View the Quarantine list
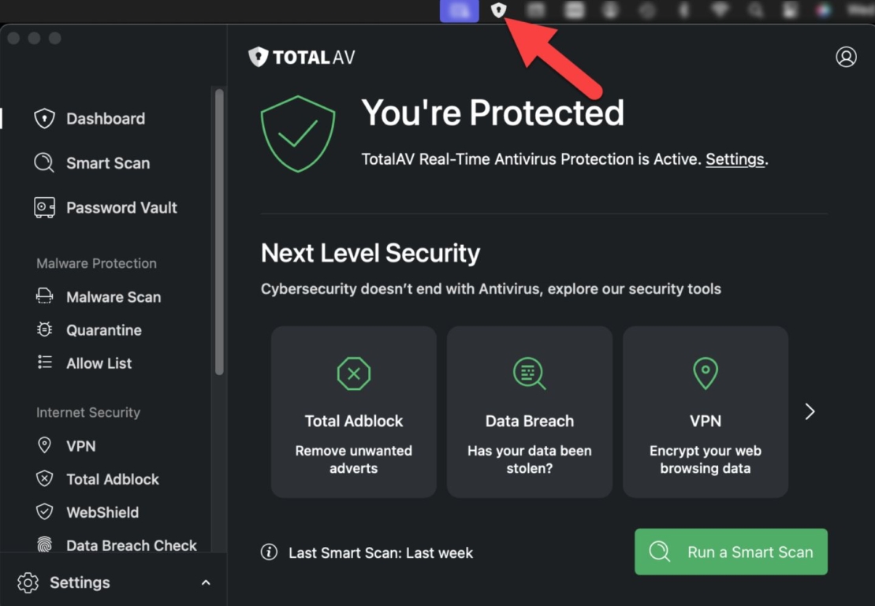This screenshot has width=875, height=606. coord(103,329)
